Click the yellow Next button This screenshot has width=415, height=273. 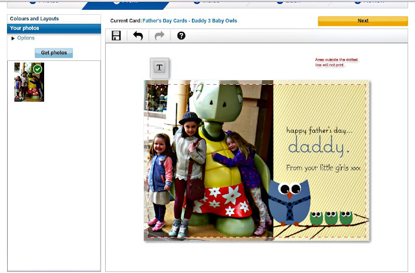click(362, 21)
